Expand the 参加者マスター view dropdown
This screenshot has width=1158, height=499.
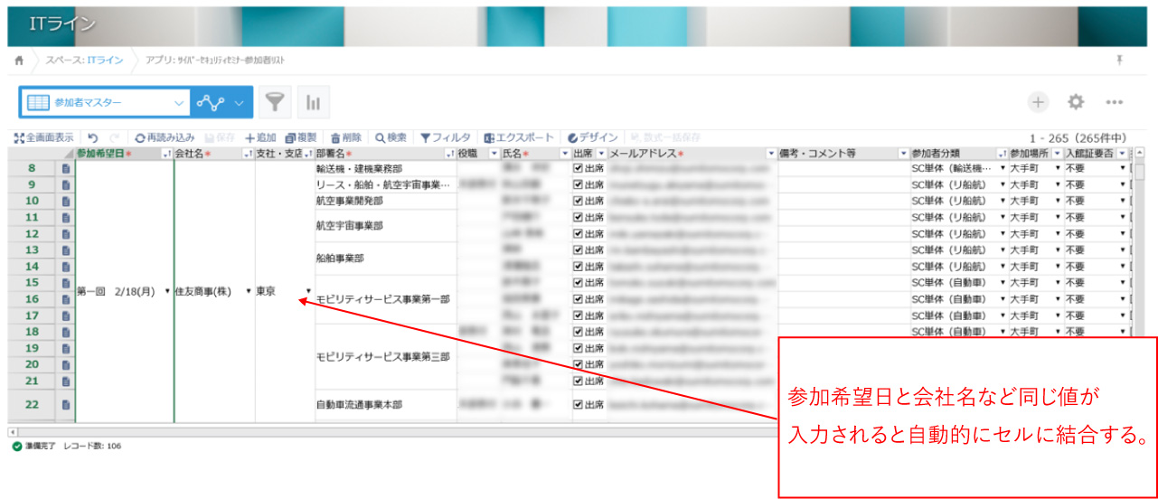pos(178,103)
